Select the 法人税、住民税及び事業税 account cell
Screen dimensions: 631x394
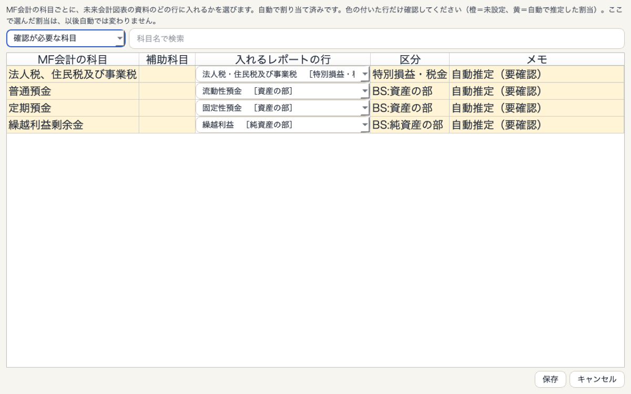click(73, 74)
